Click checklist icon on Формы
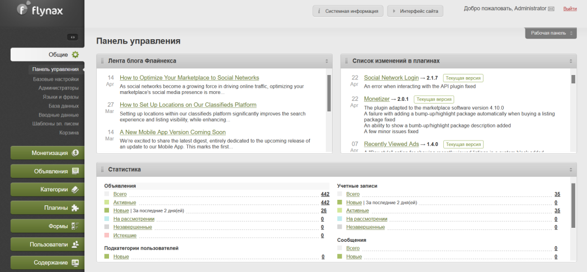The height and width of the screenshot is (272, 587). click(x=75, y=226)
